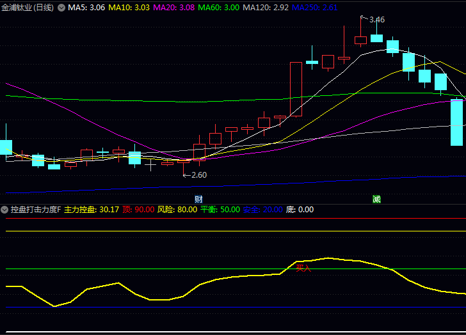Expand the 控盘打击力度F indicator dropdown arrow
466x335 pixels.
5,210
